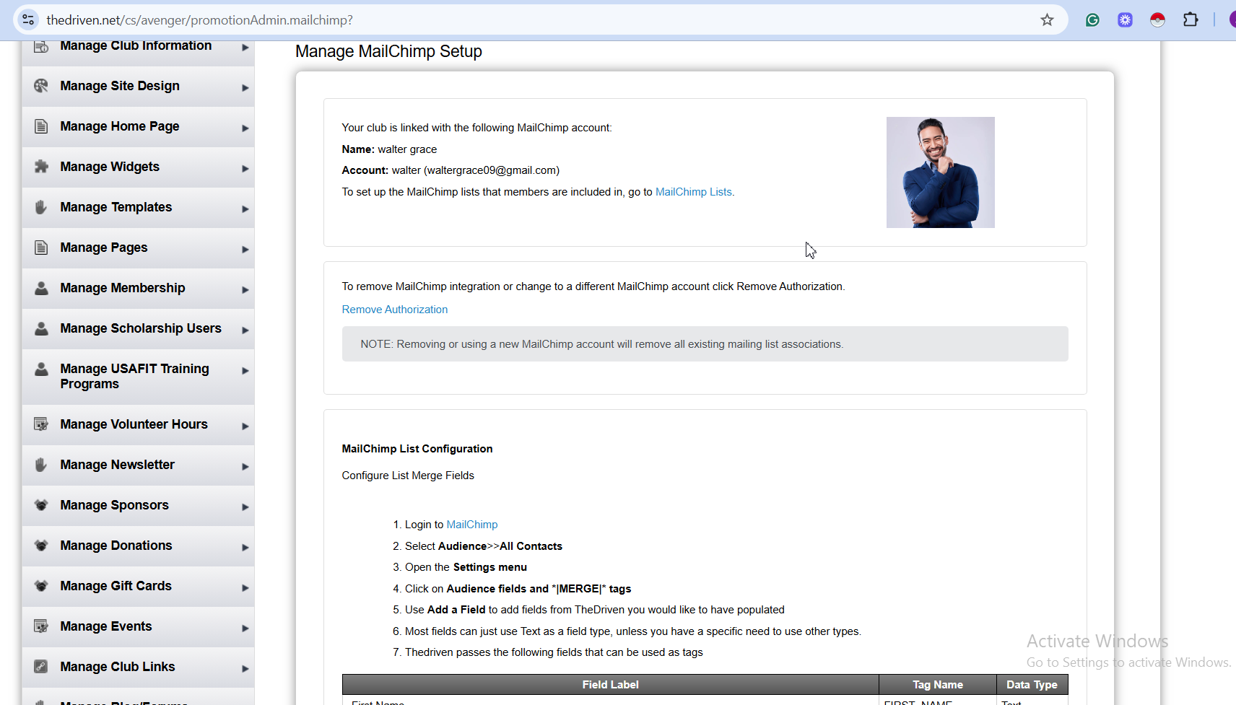Expand the Manage Newsletter arrow
This screenshot has height=705, width=1236.
coord(245,467)
